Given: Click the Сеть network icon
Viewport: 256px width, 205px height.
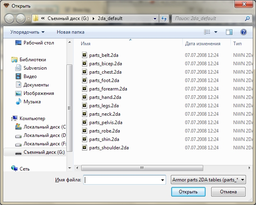Looking at the screenshot, I should [14, 169].
